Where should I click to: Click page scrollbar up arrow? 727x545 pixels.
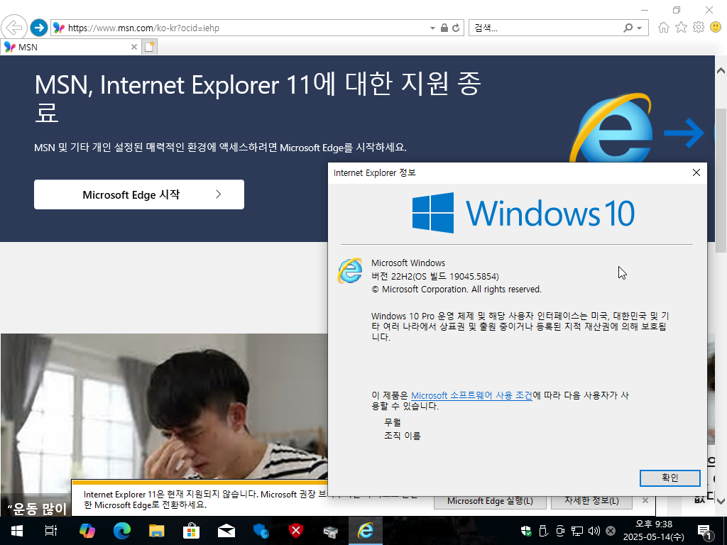(721, 71)
